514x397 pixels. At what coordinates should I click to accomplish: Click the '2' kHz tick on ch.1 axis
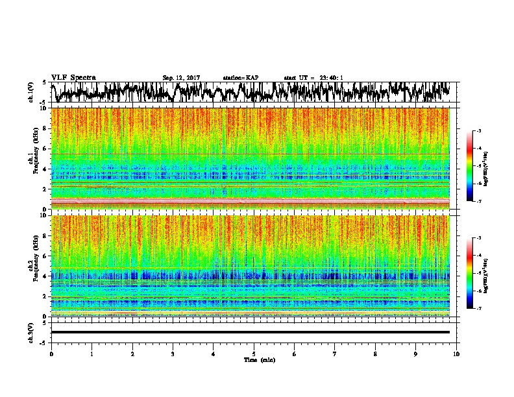tap(45, 189)
